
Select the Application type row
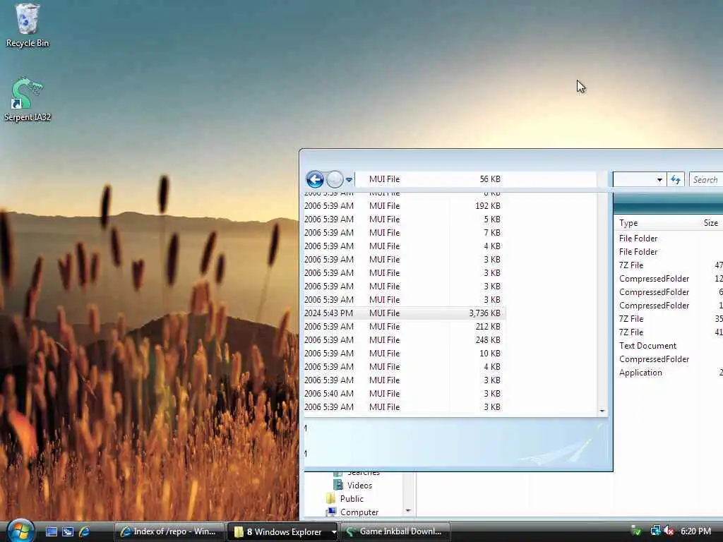640,373
